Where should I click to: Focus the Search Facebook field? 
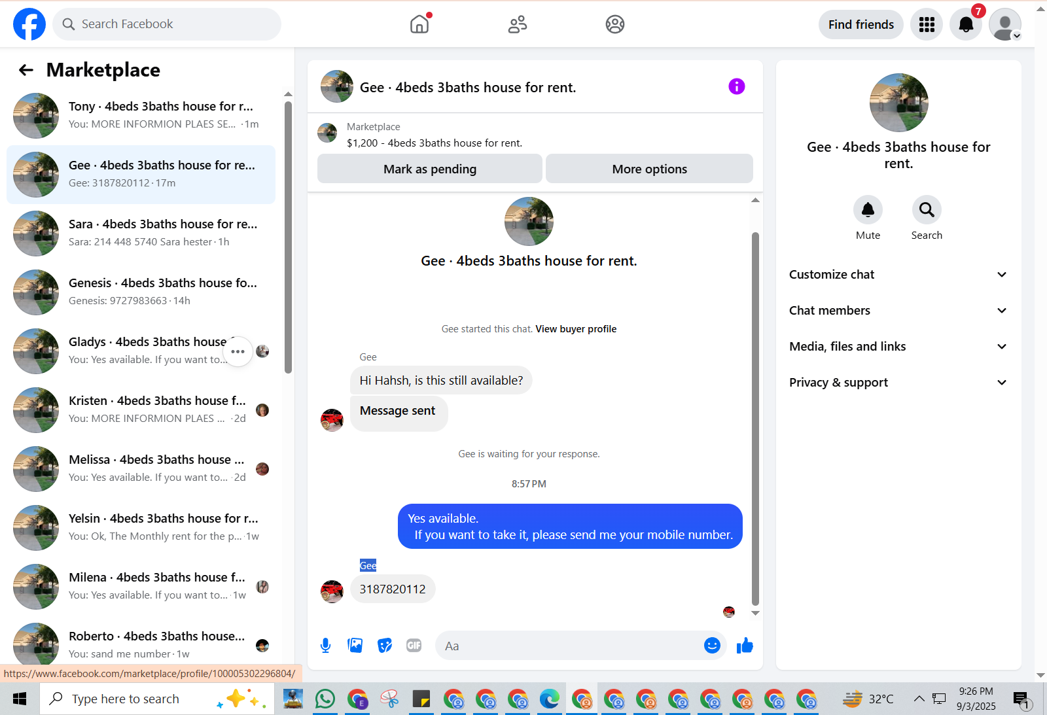click(167, 24)
